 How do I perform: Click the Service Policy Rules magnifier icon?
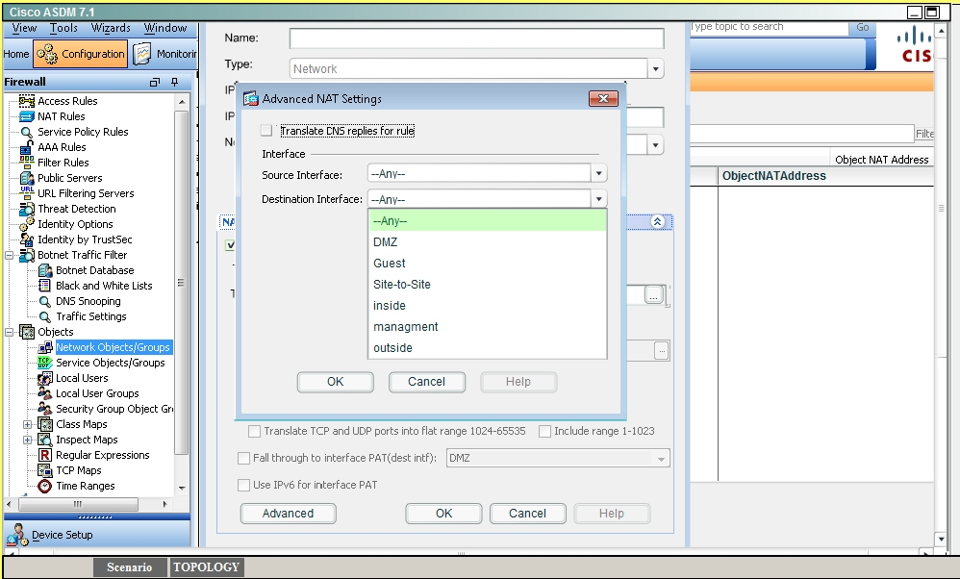26,132
